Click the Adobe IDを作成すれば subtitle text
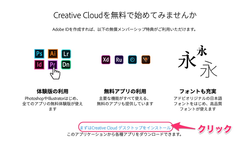This screenshot has height=150, width=248. click(x=124, y=30)
